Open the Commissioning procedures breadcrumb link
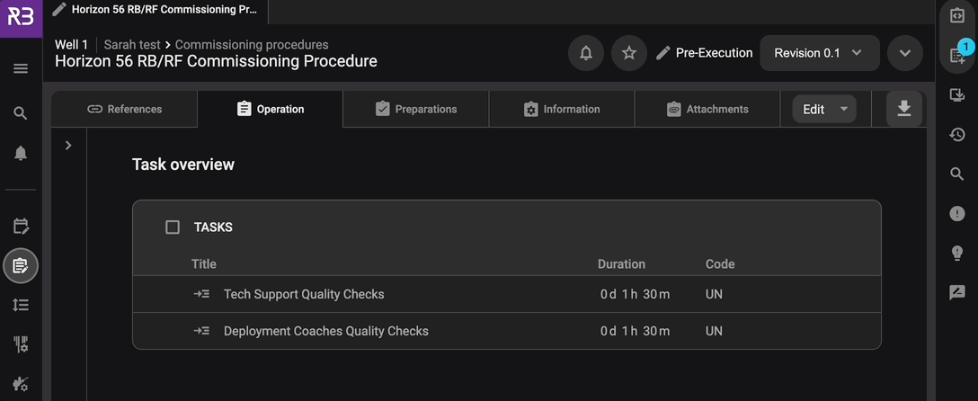Viewport: 978px width, 401px height. click(252, 44)
